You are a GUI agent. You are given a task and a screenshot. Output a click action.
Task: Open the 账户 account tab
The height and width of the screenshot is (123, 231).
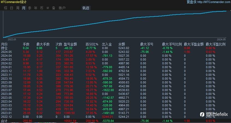point(62,8)
